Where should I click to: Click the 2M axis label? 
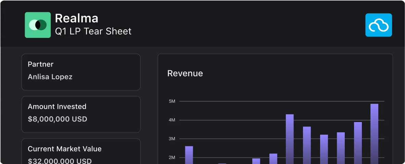(172, 158)
